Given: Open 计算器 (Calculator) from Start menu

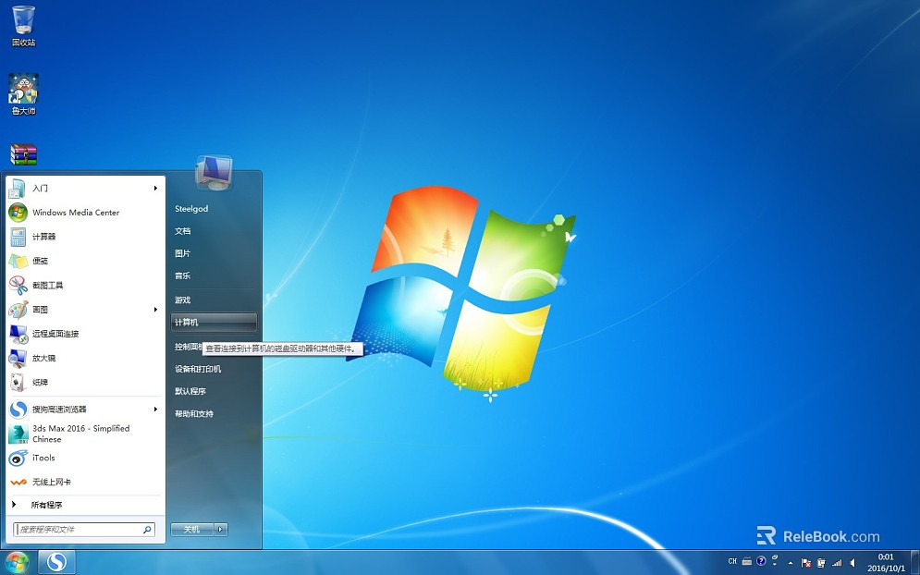Looking at the screenshot, I should click(x=85, y=237).
